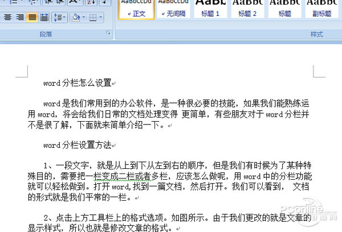Image resolution: width=342 pixels, height=232 pixels.
Task: Select the 正文 style
Action: 137,9
